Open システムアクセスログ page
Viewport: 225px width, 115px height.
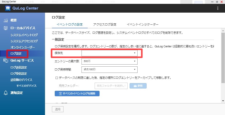(24, 41)
